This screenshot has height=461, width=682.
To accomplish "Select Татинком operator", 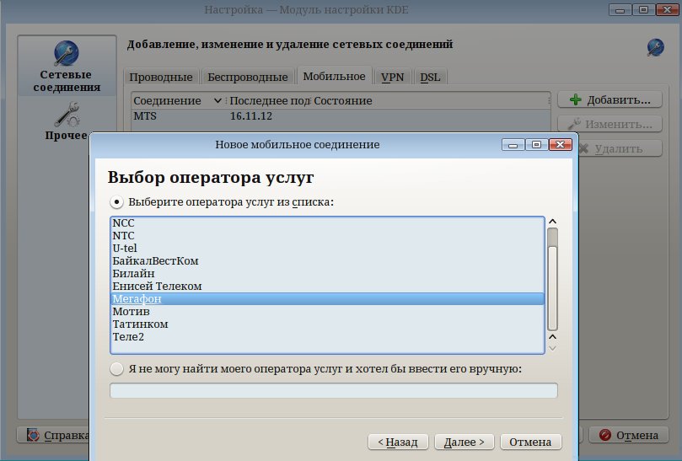I will (x=327, y=324).
